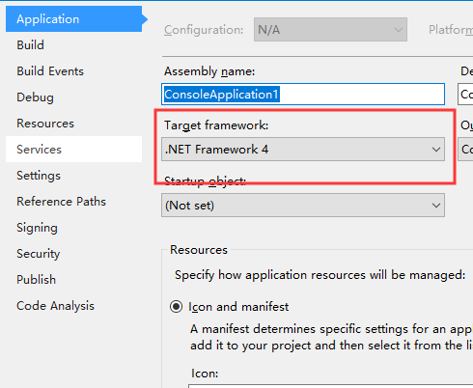Click into the Assembly name field
This screenshot has height=388, width=473.
tap(303, 95)
